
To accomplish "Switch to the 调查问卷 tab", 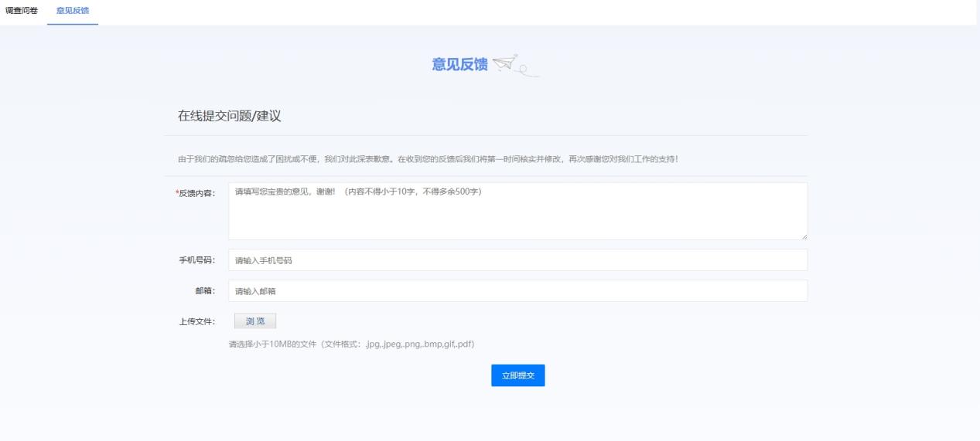I will click(22, 10).
